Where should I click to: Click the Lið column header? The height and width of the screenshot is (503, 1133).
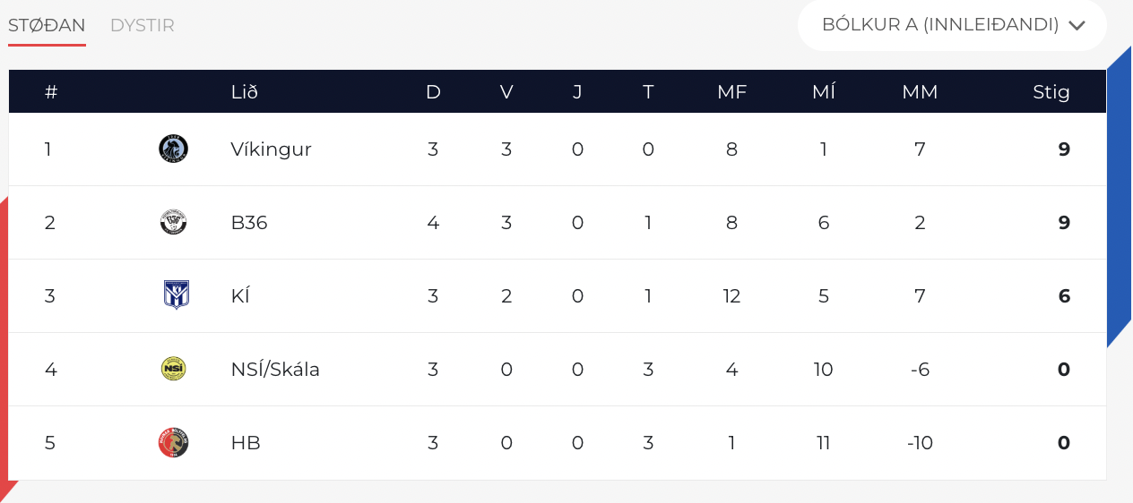[245, 91]
